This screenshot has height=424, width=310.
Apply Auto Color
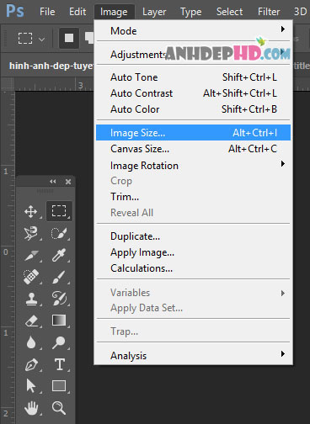193,109
